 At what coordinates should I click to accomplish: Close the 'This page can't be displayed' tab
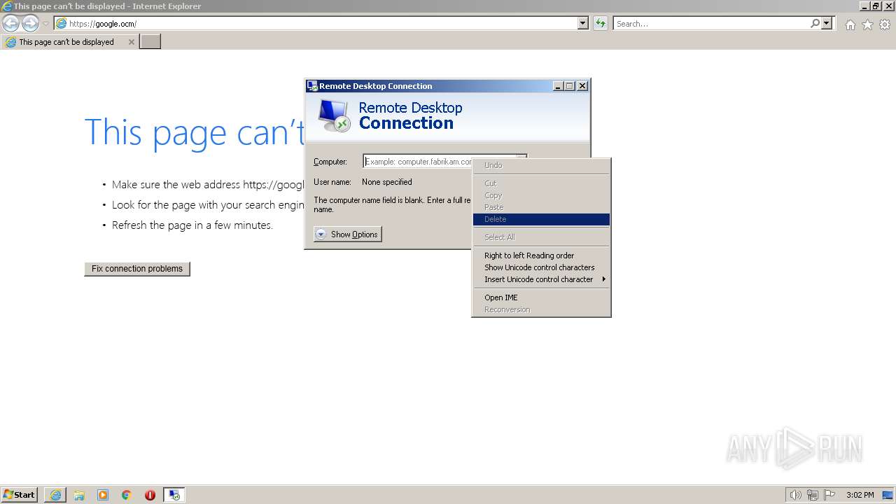click(x=131, y=42)
